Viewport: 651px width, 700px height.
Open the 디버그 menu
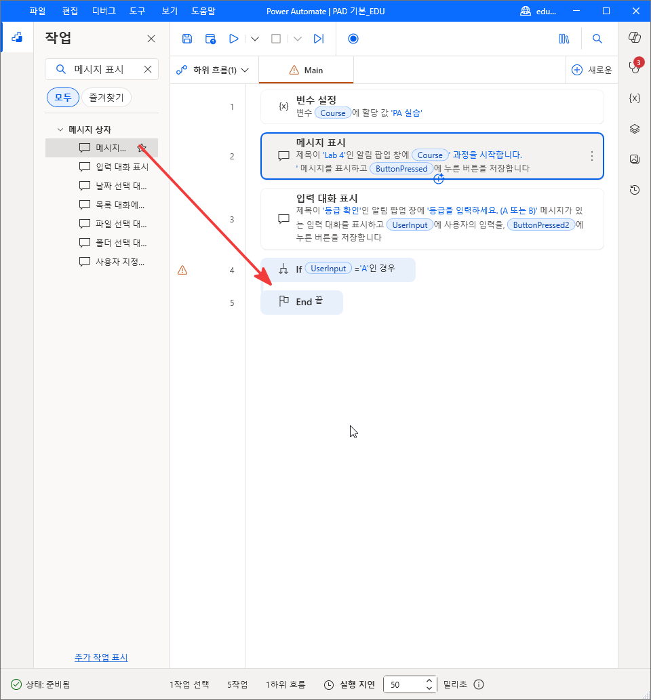(104, 11)
